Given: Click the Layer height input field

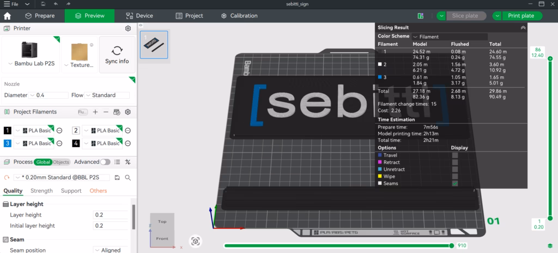Looking at the screenshot, I should (x=111, y=215).
